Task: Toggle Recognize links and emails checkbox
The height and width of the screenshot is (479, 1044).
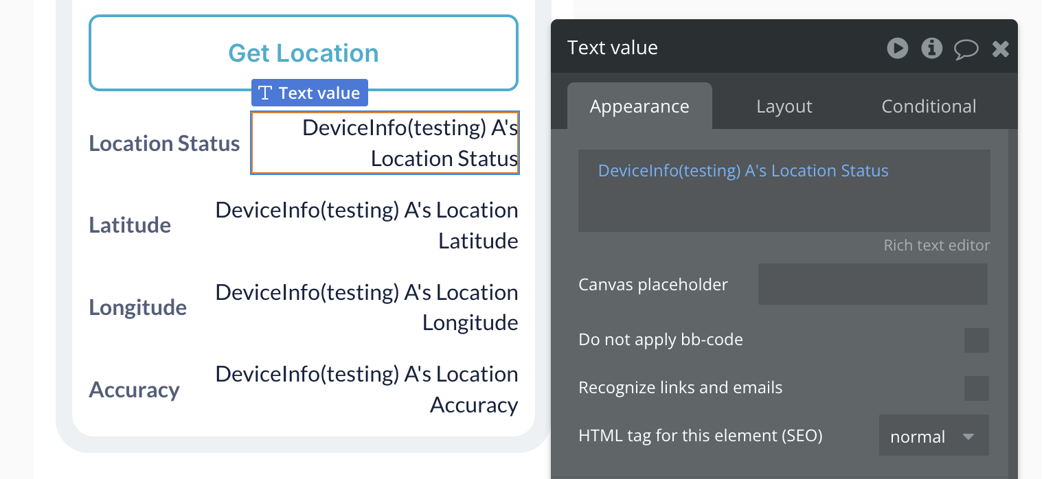Action: (x=976, y=388)
